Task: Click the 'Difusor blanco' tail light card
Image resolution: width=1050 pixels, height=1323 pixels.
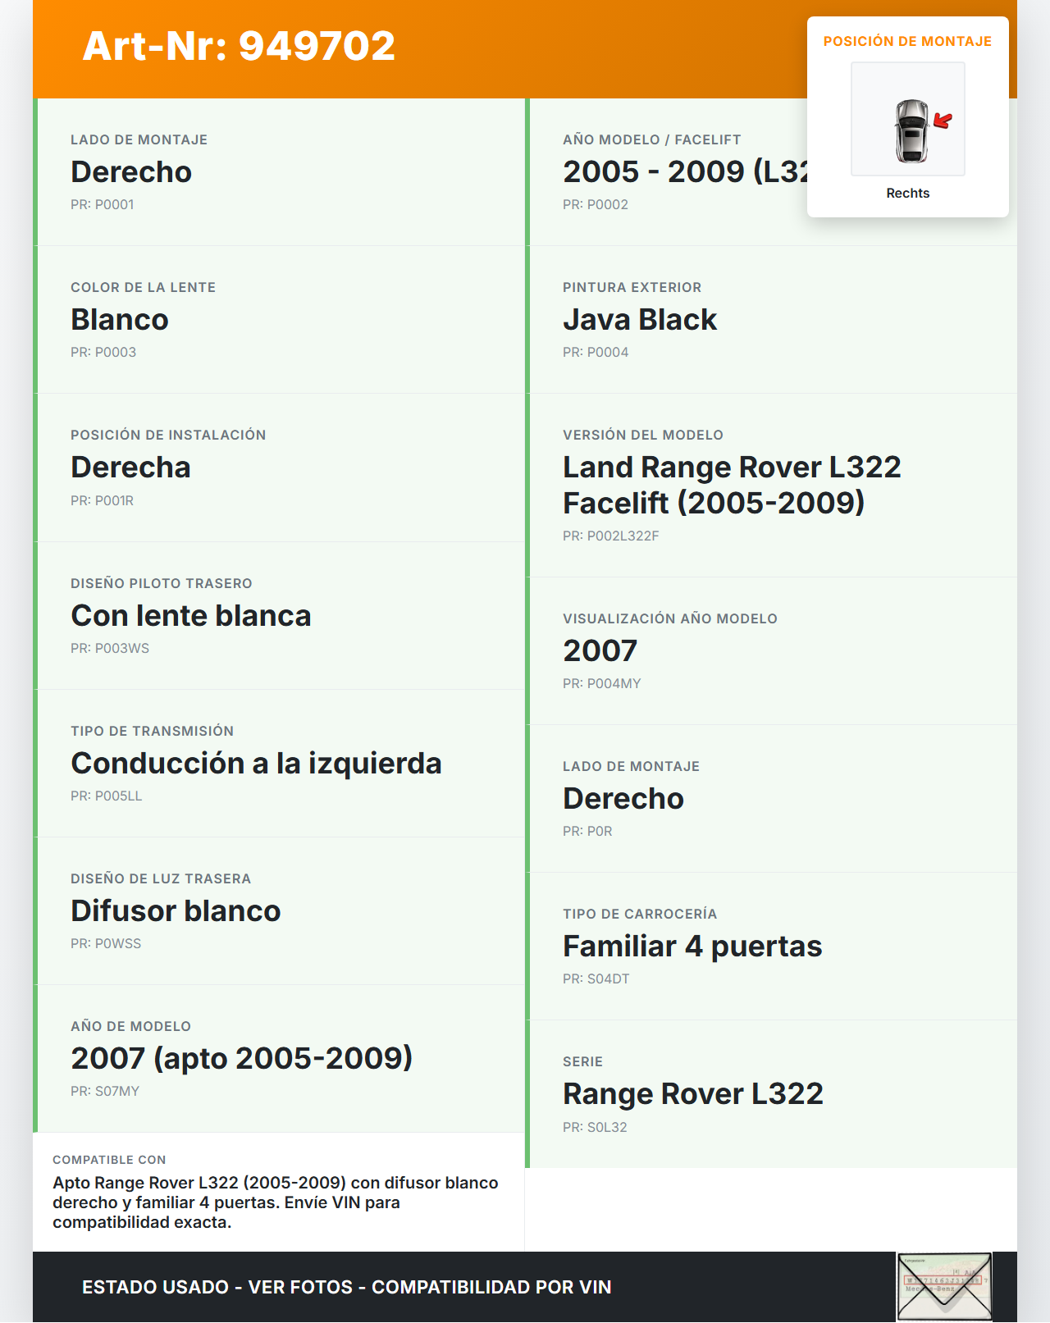Action: 281,911
